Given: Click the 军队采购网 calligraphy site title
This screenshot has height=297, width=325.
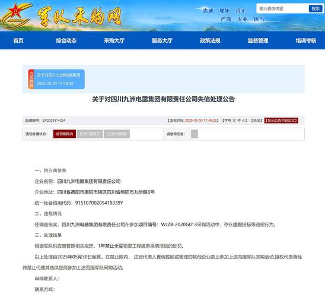Looking at the screenshot, I should [79, 17].
